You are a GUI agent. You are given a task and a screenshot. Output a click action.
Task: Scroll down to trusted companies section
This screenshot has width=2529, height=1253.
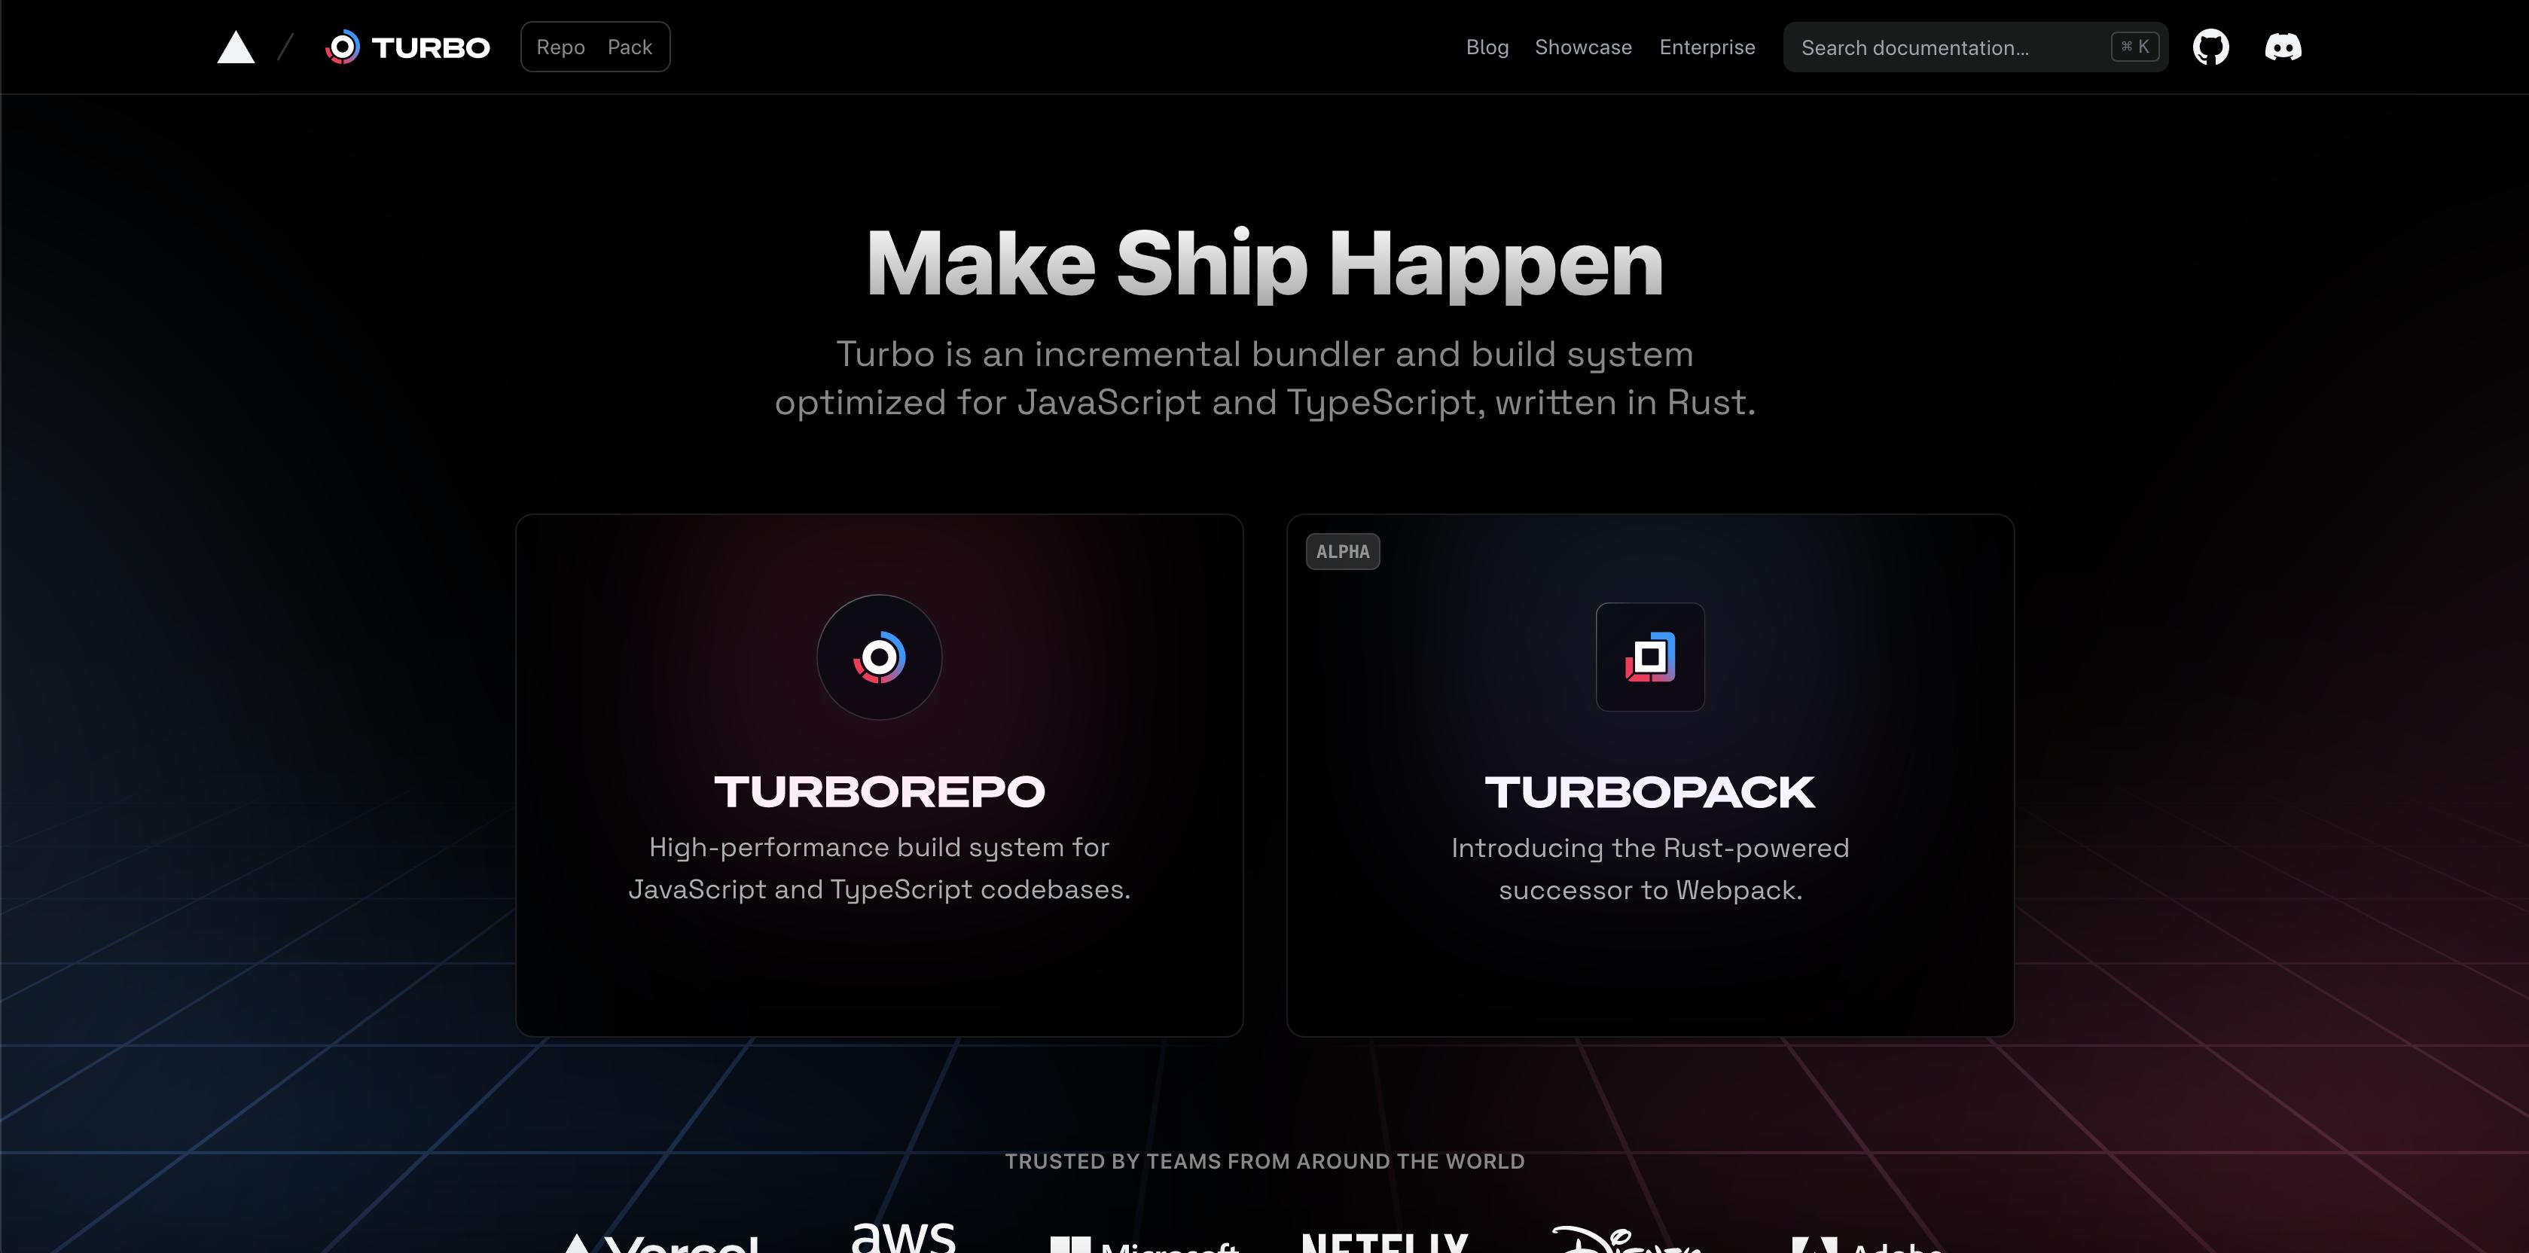(x=1264, y=1161)
